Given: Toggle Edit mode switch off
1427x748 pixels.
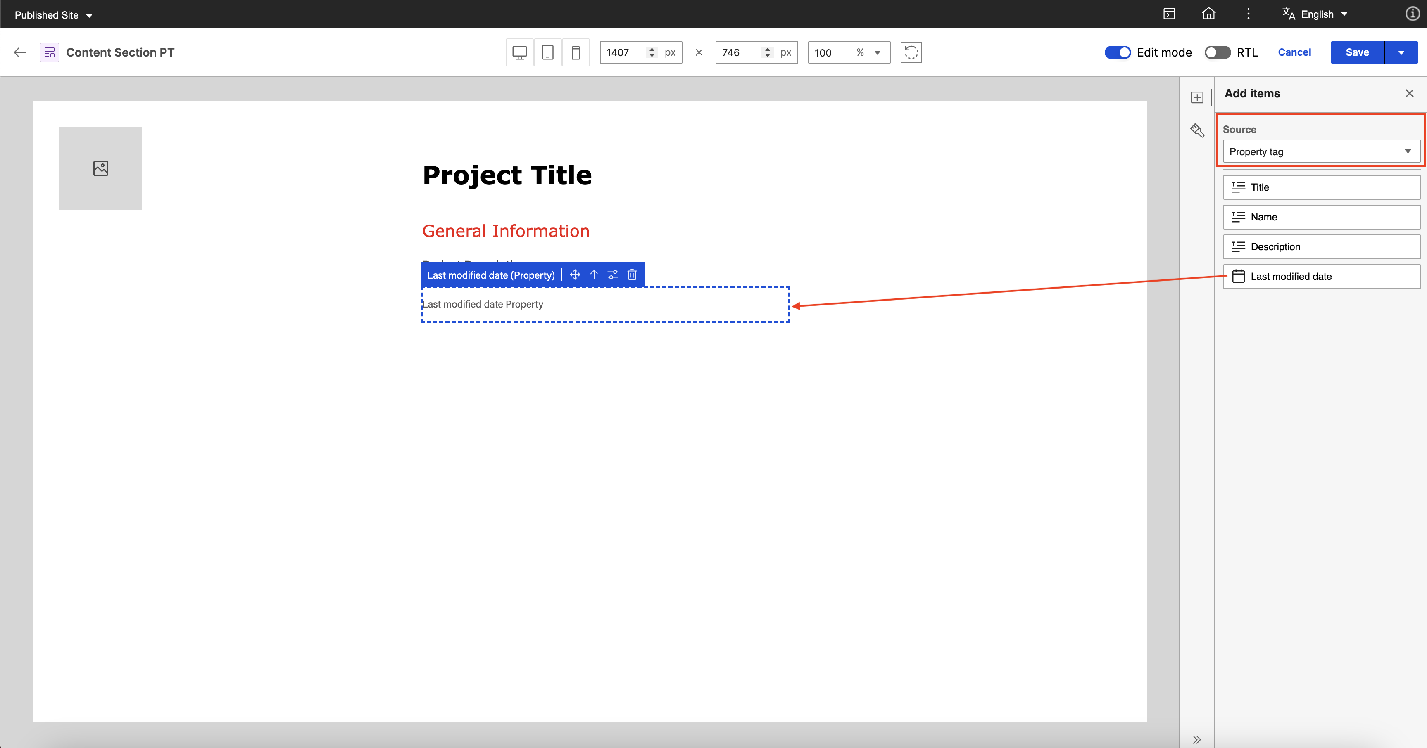Looking at the screenshot, I should (x=1117, y=52).
